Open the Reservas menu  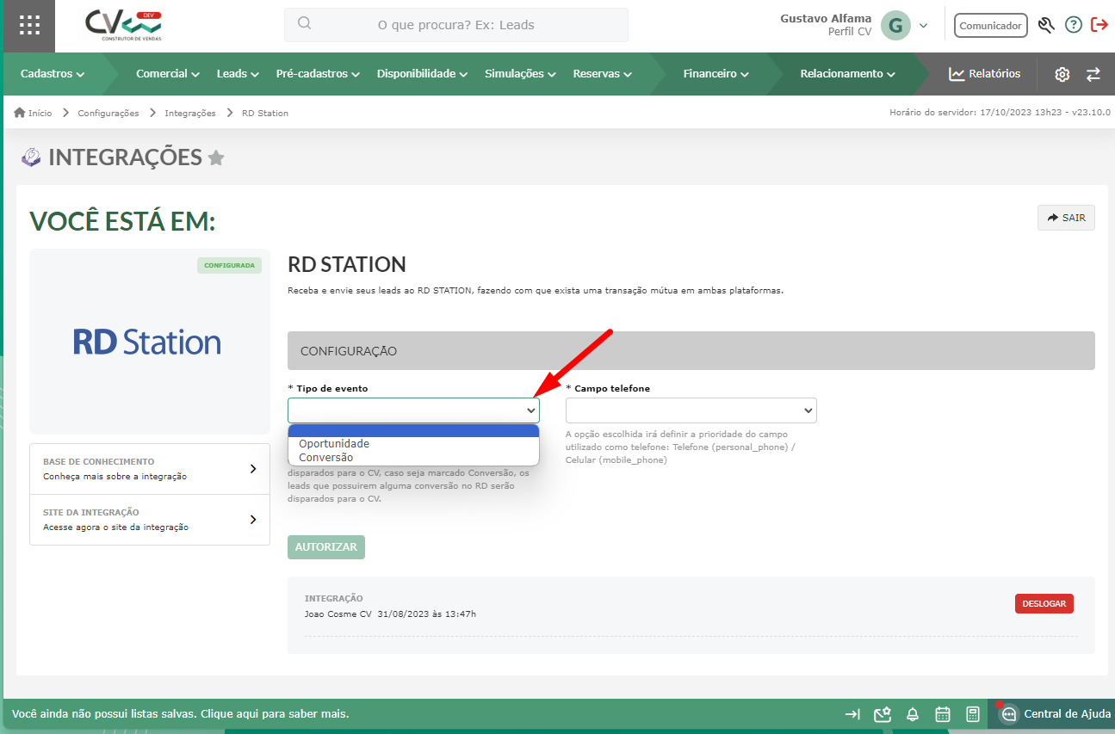(603, 74)
